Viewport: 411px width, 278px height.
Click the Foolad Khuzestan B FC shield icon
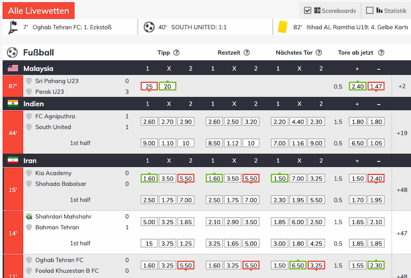click(x=29, y=270)
